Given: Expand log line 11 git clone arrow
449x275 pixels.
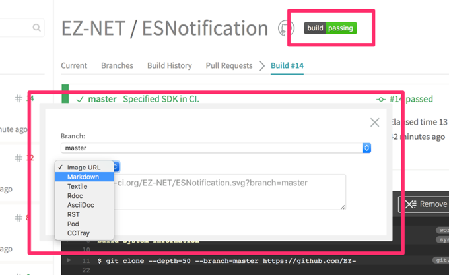Looking at the screenshot, I should (69, 260).
